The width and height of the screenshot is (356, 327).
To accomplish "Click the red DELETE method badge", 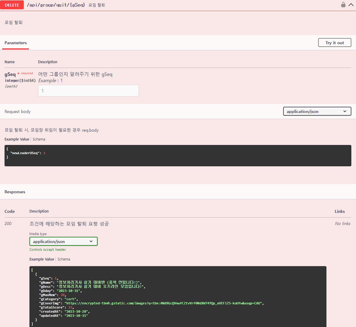I will [12, 5].
